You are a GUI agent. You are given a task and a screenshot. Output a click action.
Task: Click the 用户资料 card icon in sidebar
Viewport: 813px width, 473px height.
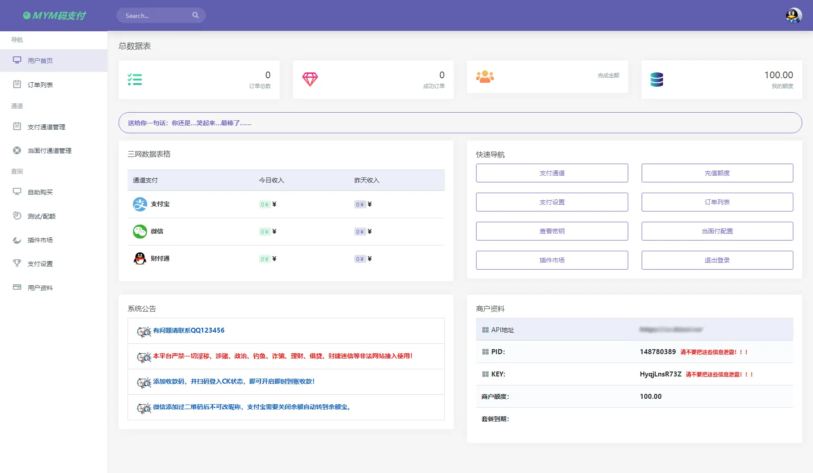click(17, 287)
